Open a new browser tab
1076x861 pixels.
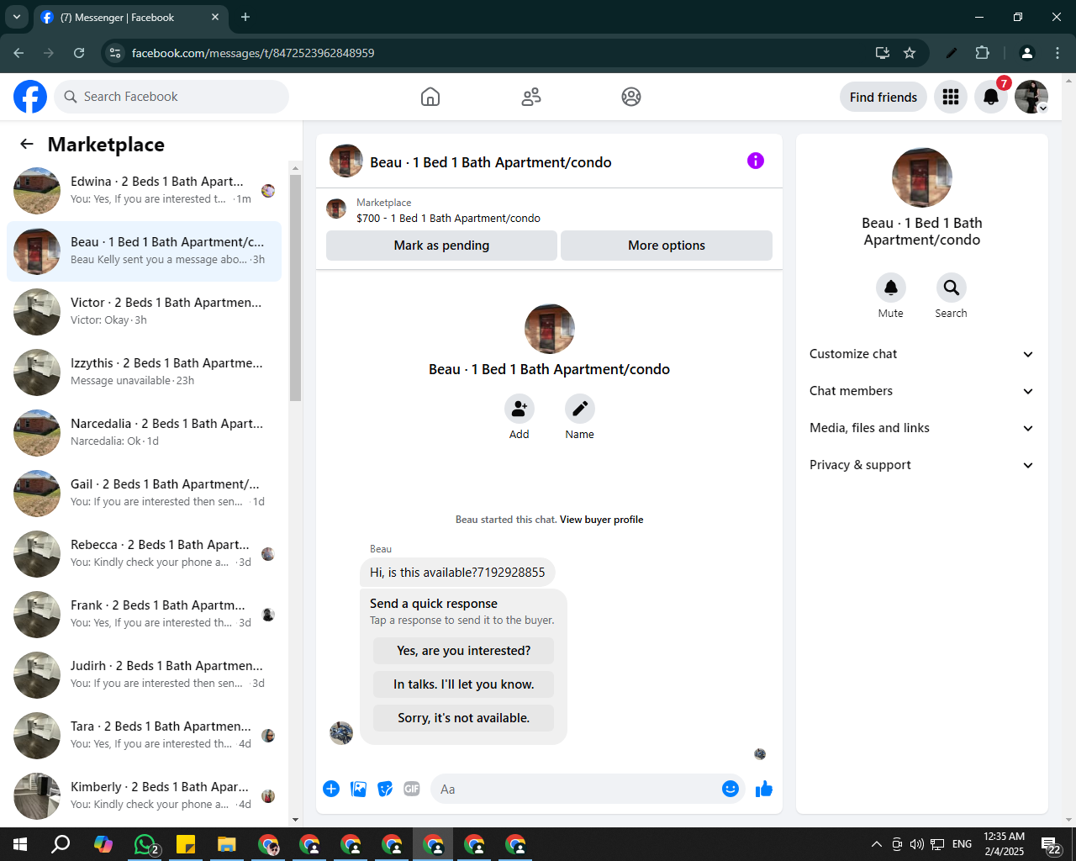point(245,17)
